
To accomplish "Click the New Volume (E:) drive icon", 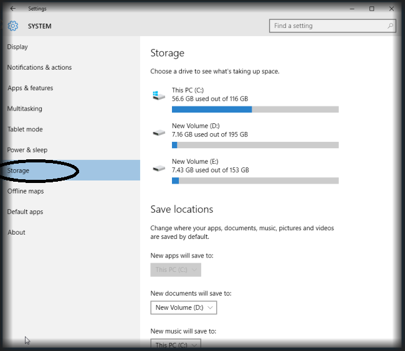I will pos(159,169).
